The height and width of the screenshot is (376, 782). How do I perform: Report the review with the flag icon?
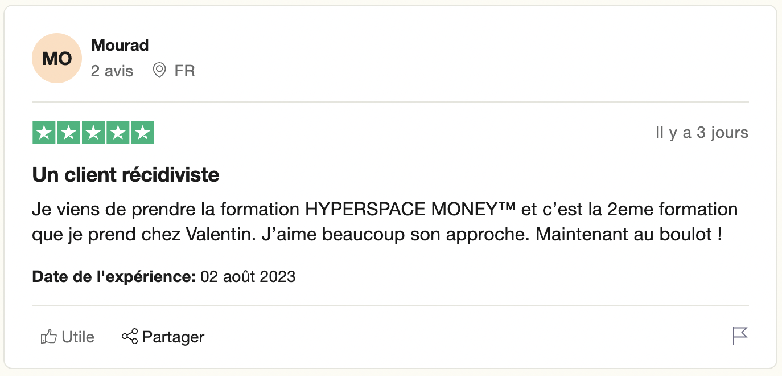(x=740, y=336)
